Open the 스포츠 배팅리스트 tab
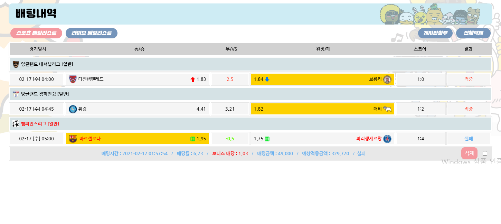Image resolution: width=501 pixels, height=224 pixels. [36, 33]
